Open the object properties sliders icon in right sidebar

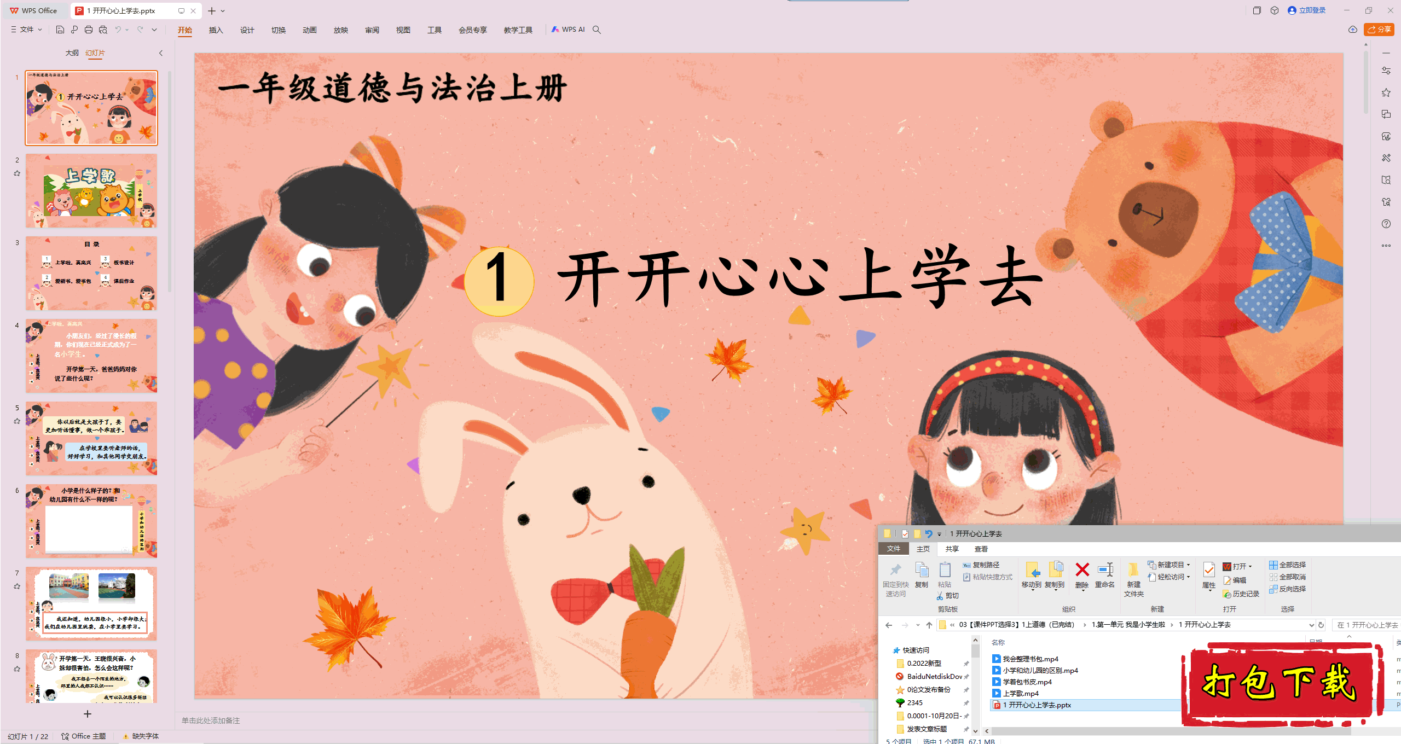point(1386,71)
